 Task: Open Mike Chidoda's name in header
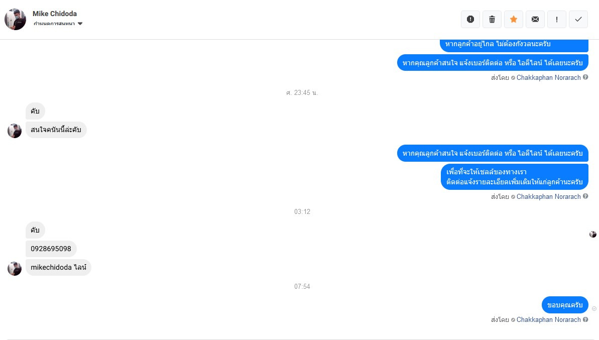pos(55,14)
